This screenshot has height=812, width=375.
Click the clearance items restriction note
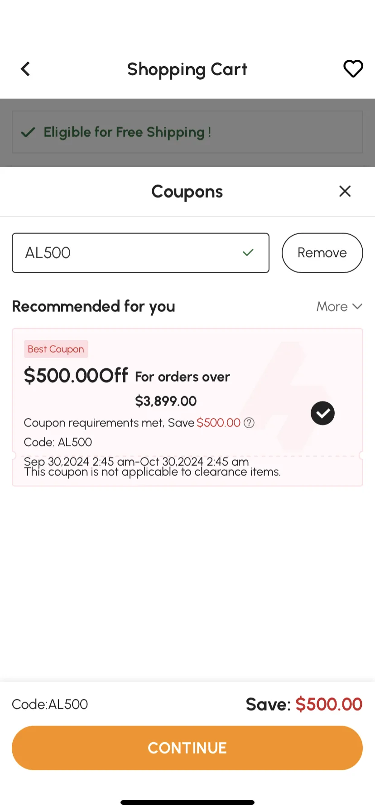(153, 472)
